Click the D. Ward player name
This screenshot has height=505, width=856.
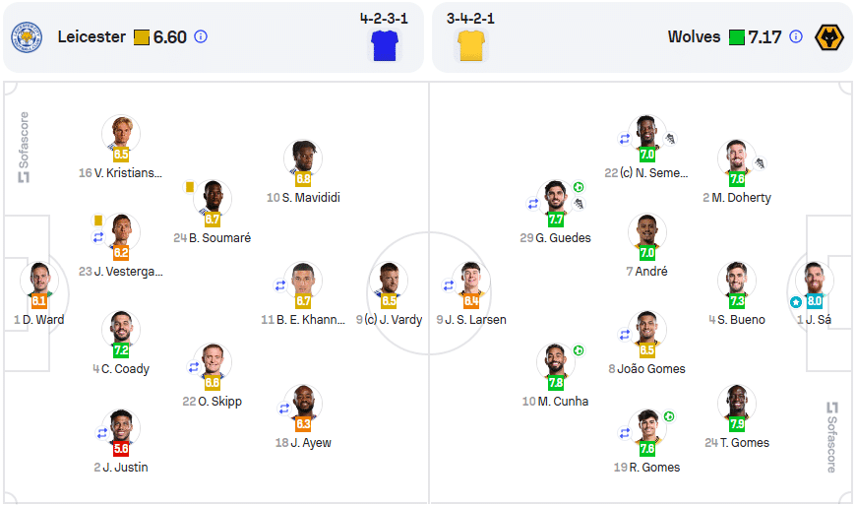pos(43,320)
